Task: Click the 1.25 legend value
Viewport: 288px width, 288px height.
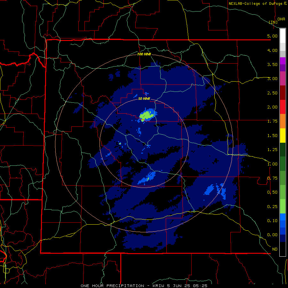Action: coord(272,150)
